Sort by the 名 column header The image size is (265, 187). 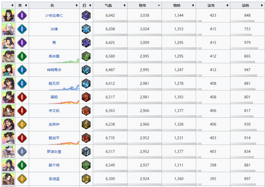(54, 5)
